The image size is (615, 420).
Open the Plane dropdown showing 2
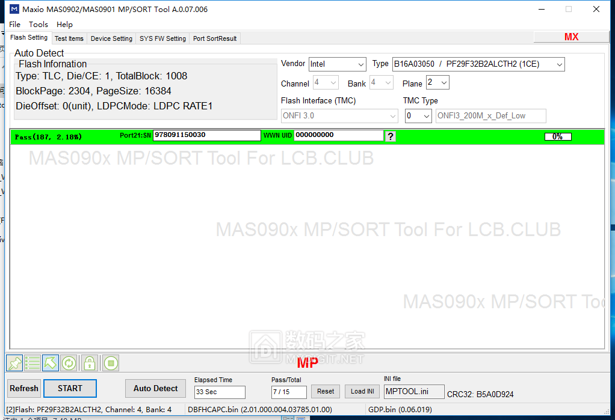click(437, 83)
